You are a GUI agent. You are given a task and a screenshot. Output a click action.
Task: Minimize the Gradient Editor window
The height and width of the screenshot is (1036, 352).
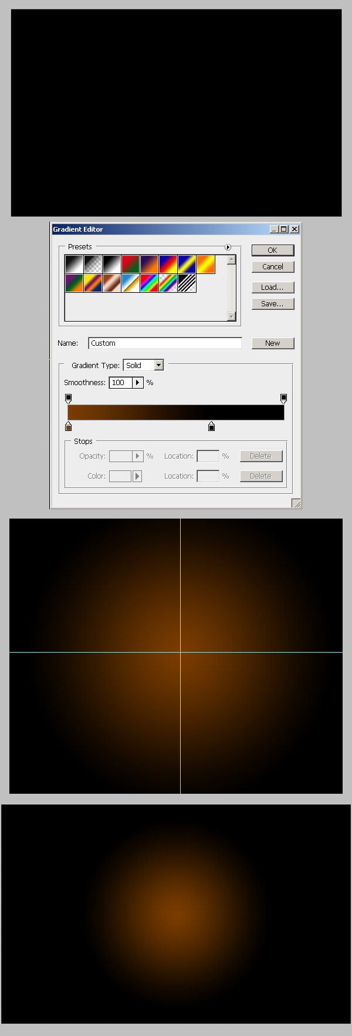coord(274,229)
